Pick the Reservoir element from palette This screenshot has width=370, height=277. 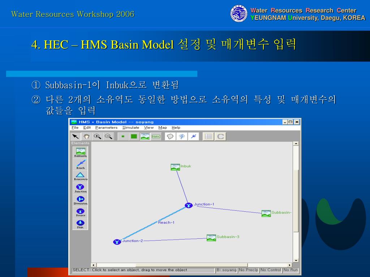point(80,176)
